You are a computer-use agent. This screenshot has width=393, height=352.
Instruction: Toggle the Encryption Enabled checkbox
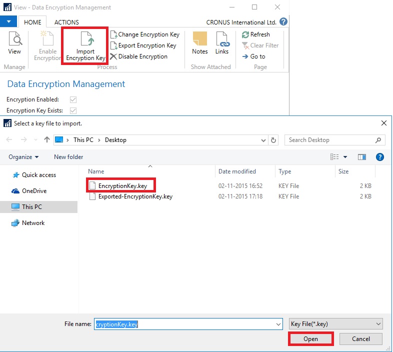(73, 99)
